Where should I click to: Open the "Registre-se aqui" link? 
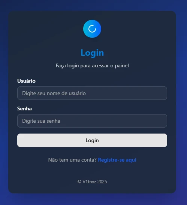[117, 160]
